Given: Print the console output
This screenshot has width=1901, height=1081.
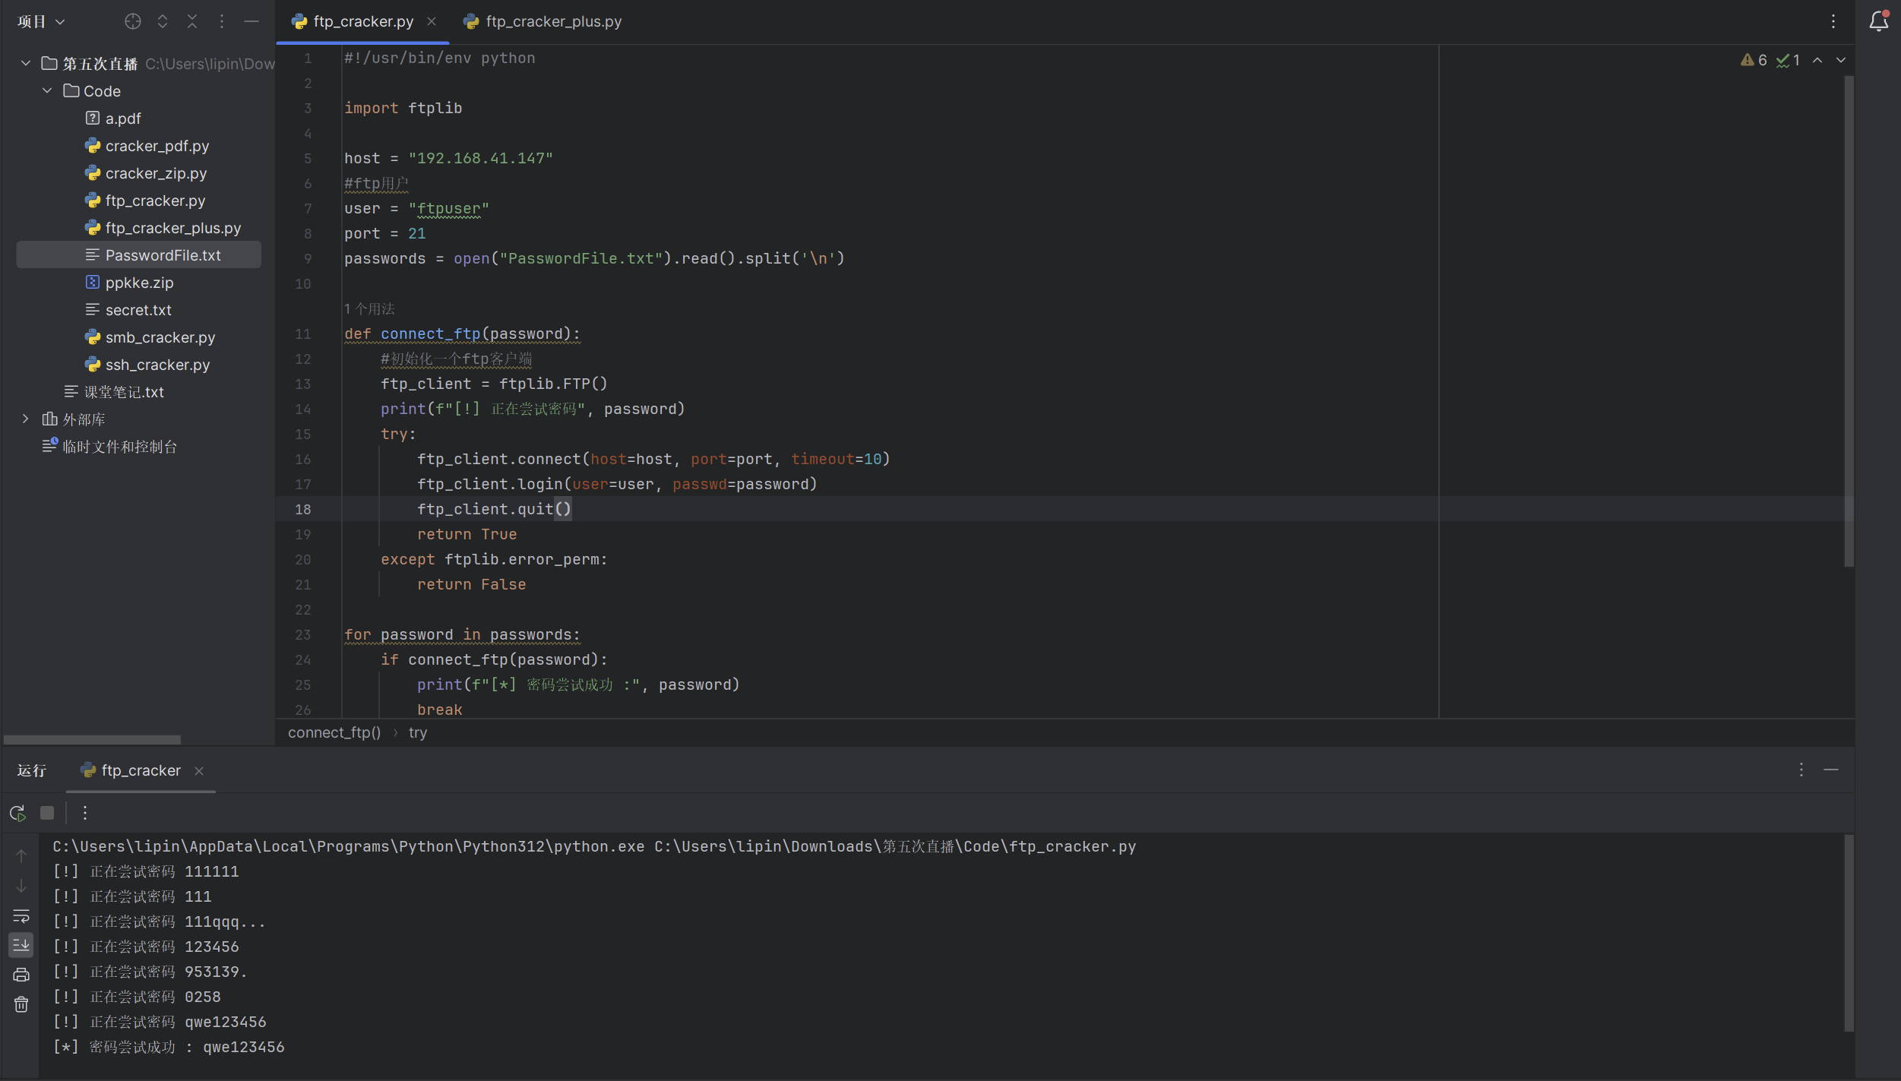Looking at the screenshot, I should pos(21,975).
